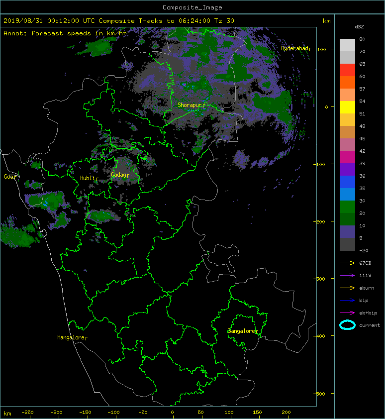Screen dimensions: 385x419
Task: Pick the white 80 dBZ color swatch
Action: [347, 45]
